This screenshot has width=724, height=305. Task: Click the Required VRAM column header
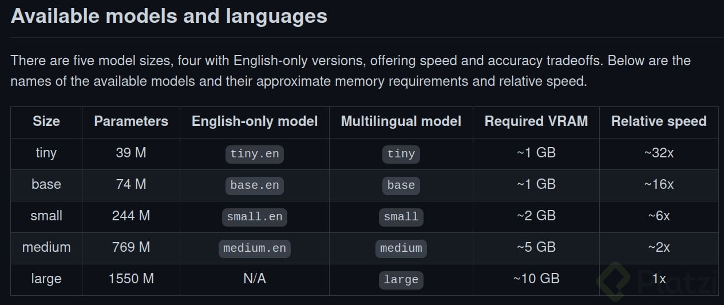(x=536, y=121)
